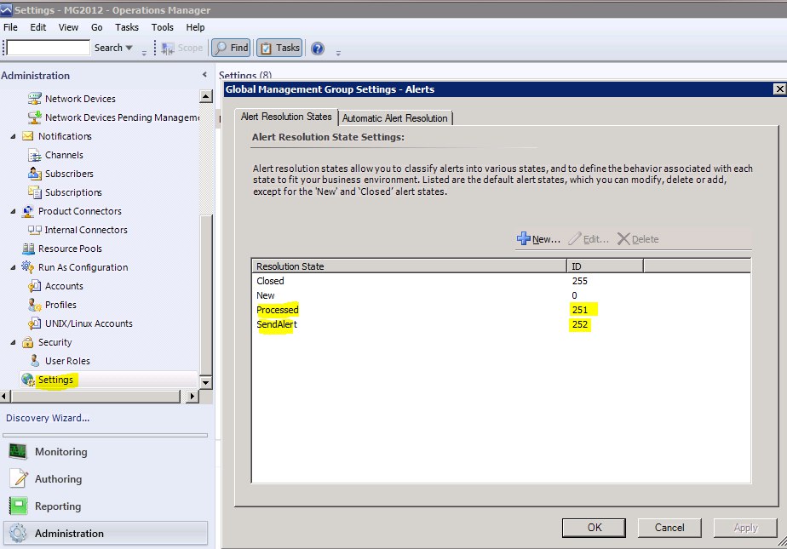Screen dimensions: 787x549
Task: Open the Tools menu
Action: coord(162,27)
